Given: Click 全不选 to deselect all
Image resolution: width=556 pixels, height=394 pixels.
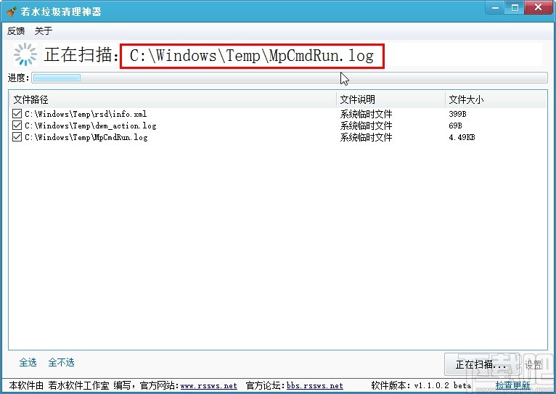Looking at the screenshot, I should (x=62, y=363).
